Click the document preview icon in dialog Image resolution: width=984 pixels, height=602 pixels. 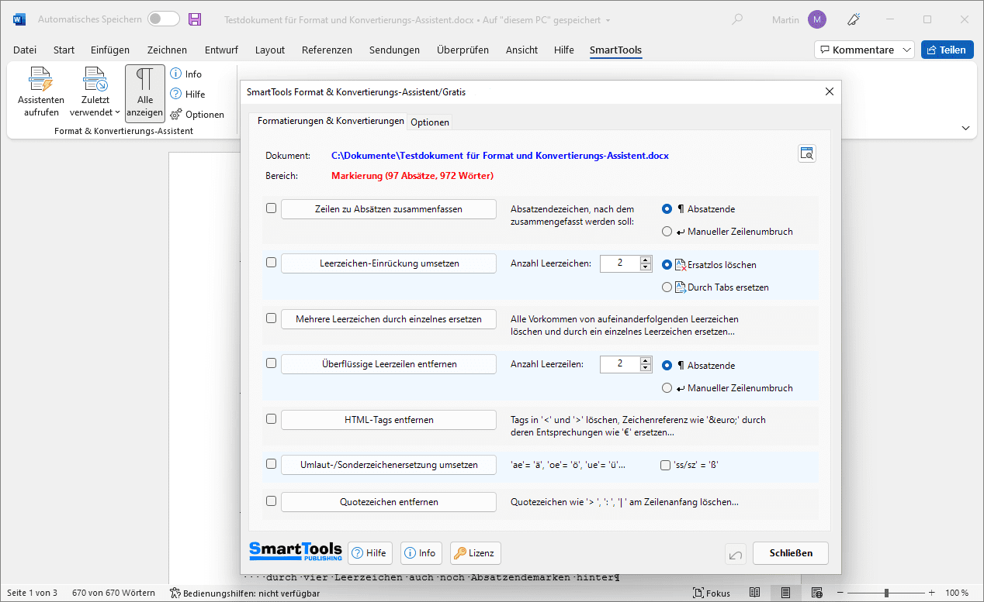pos(807,153)
